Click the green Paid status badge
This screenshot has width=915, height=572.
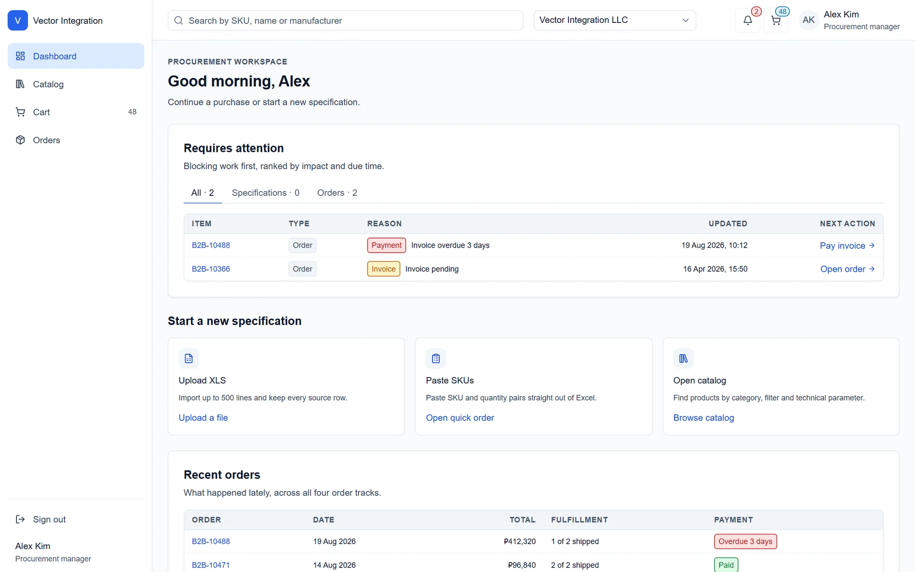point(726,565)
